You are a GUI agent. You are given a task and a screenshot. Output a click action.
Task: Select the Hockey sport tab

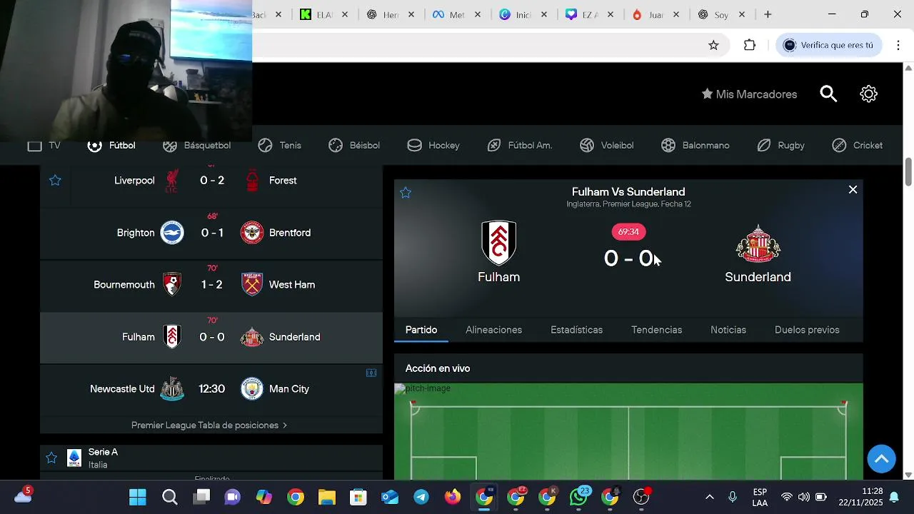coord(433,146)
